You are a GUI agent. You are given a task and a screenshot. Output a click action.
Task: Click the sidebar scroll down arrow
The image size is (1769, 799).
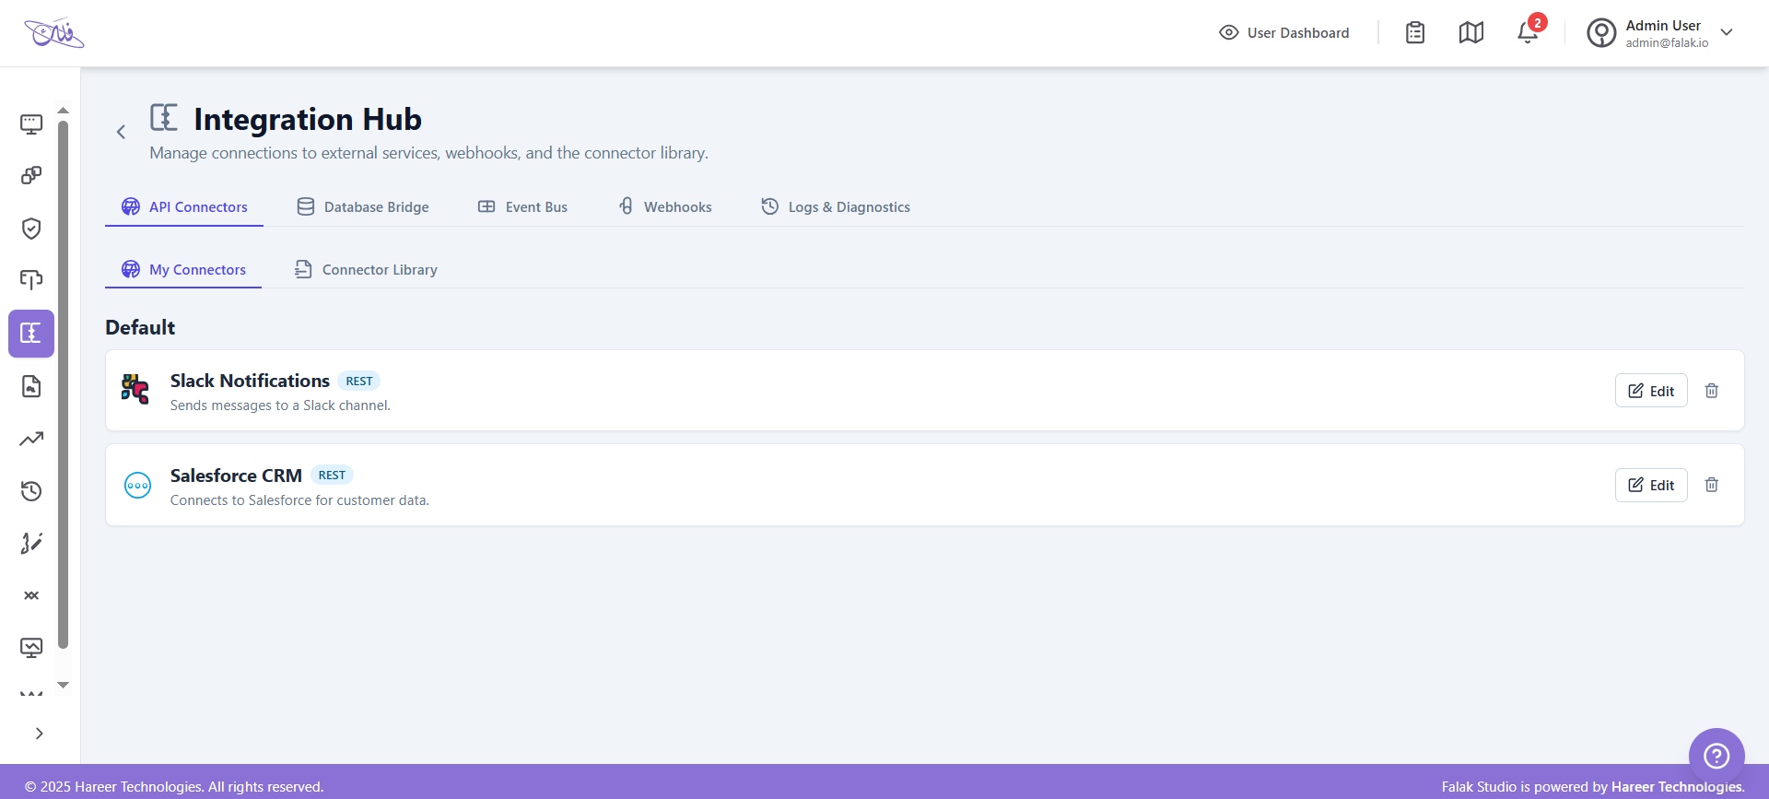click(x=63, y=685)
